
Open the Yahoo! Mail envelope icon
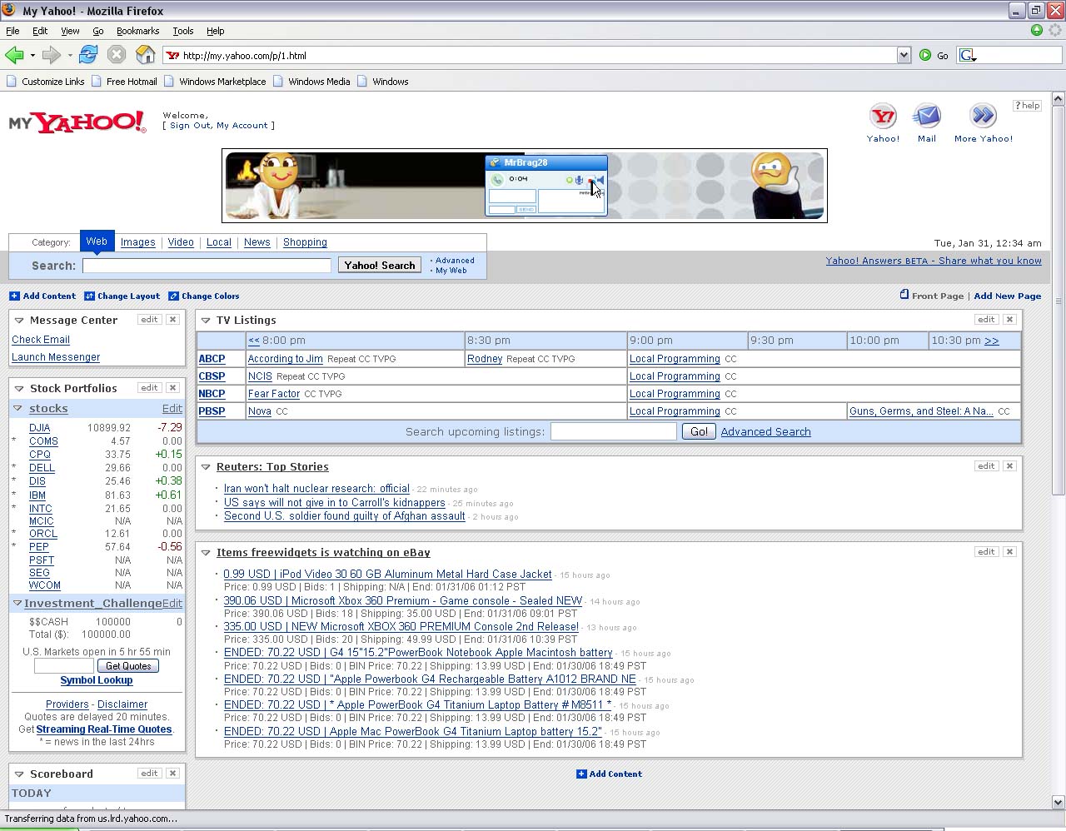point(926,117)
